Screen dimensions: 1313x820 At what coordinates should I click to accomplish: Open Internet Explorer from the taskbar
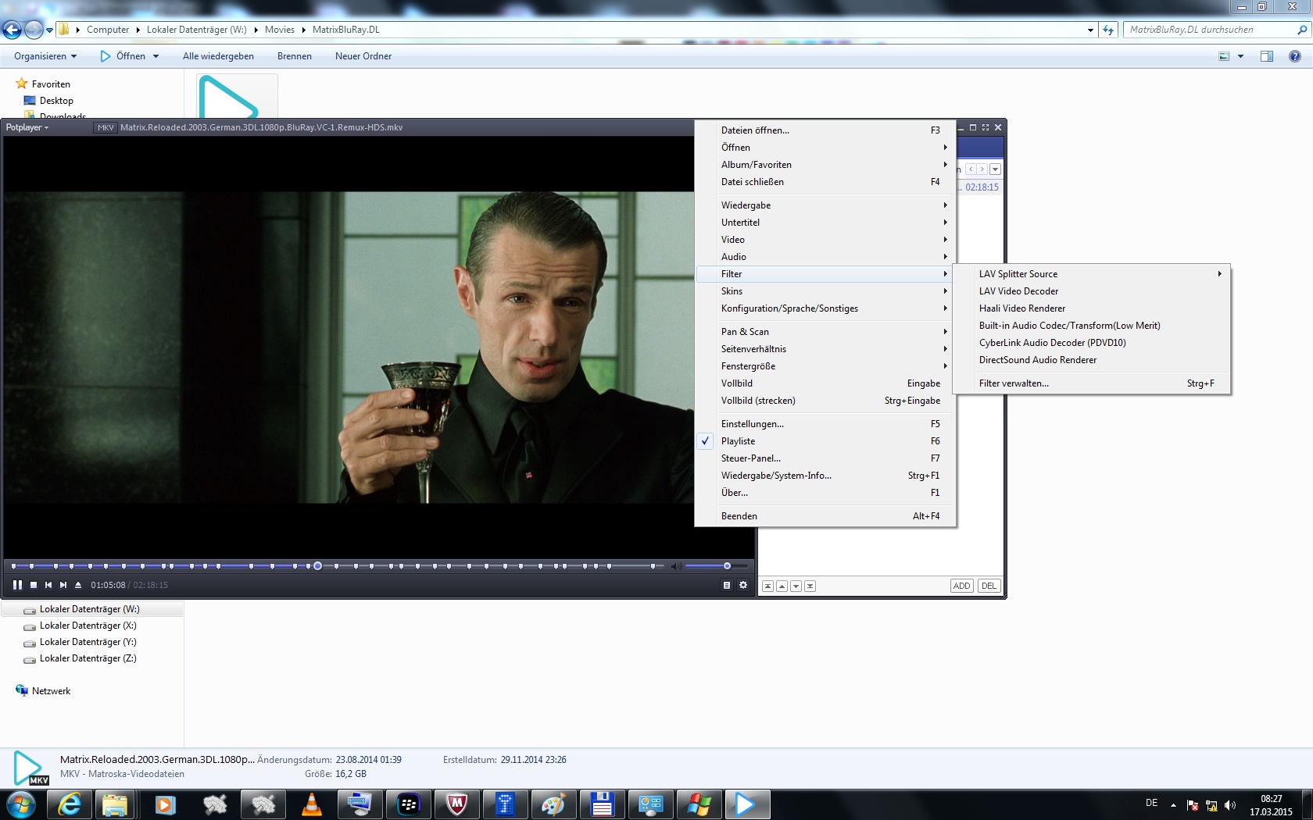[69, 804]
